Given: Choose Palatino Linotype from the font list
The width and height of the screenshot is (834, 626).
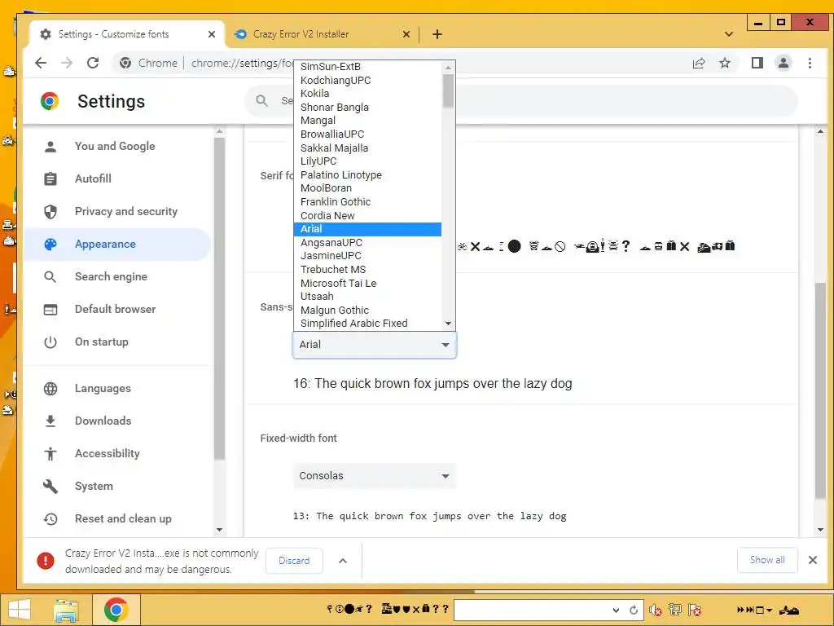Looking at the screenshot, I should 367,174.
